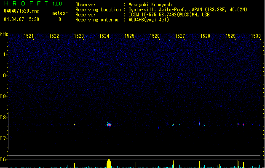Viewport: 265px width, 168px height.
Task: Click the vertical echo streak left of 1528
Action: point(199,123)
